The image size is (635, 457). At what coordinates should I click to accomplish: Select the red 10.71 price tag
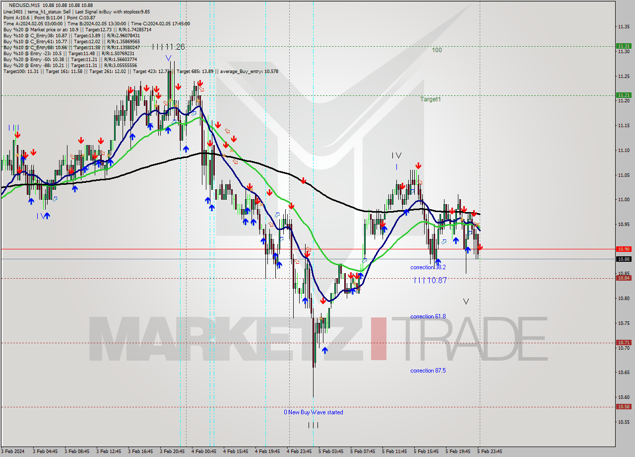pyautogui.click(x=624, y=342)
